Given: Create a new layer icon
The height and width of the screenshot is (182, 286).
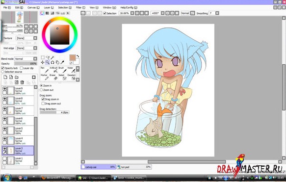Looking at the screenshot, I should [x=5, y=77].
